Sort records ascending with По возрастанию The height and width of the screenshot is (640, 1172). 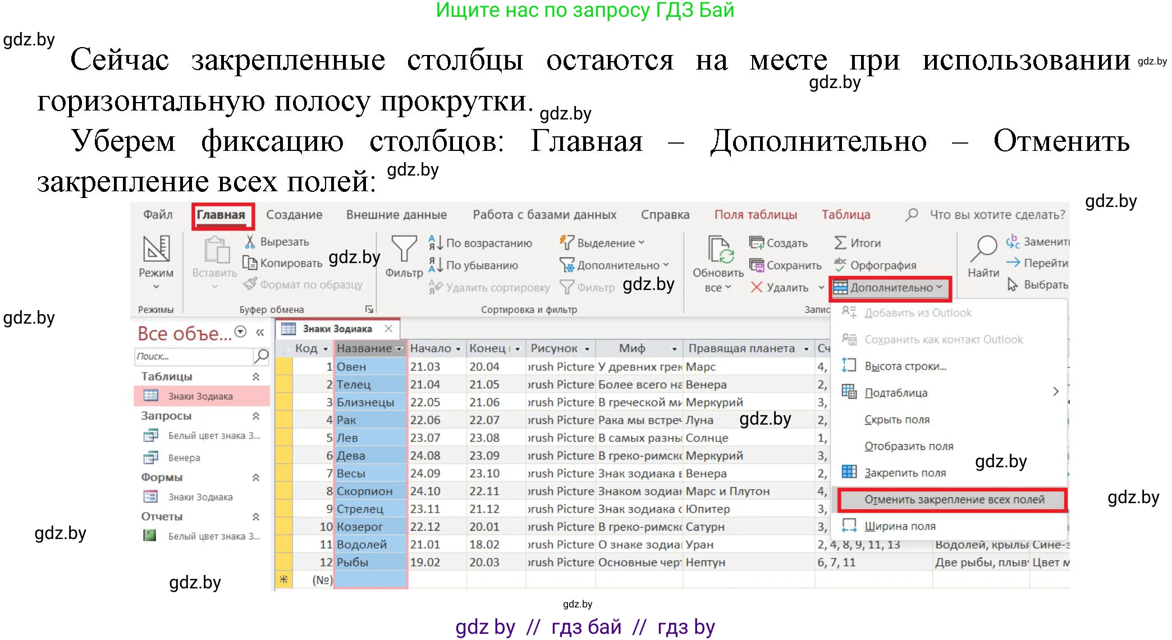(482, 243)
